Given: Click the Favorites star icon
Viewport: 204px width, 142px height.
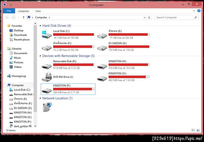Looking at the screenshot, I should pos(9,25).
